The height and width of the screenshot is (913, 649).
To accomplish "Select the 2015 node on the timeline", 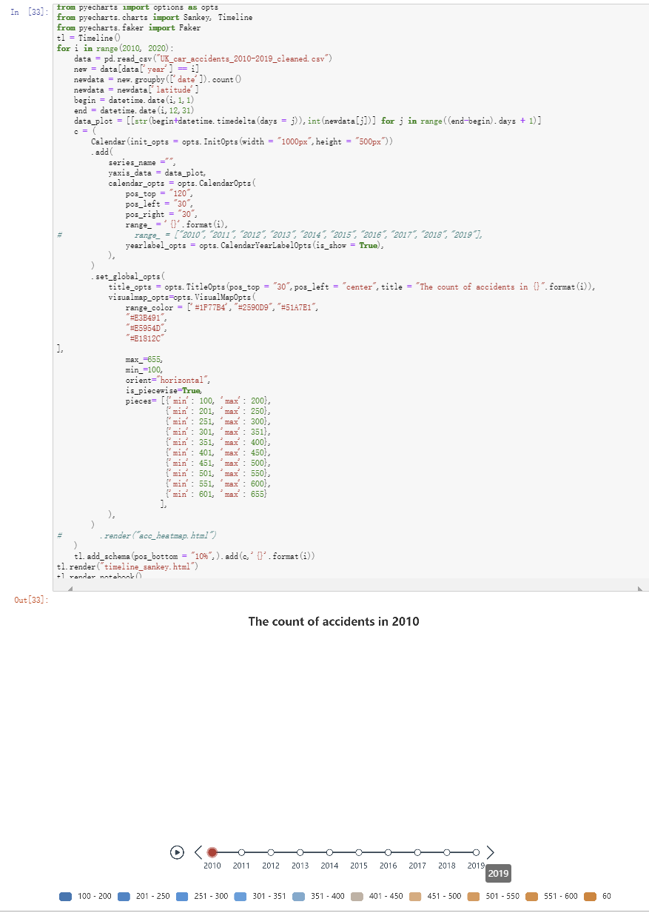I will pos(358,852).
